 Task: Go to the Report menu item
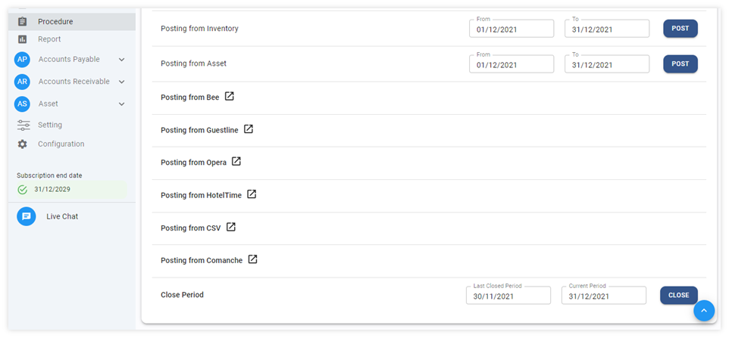pos(49,39)
